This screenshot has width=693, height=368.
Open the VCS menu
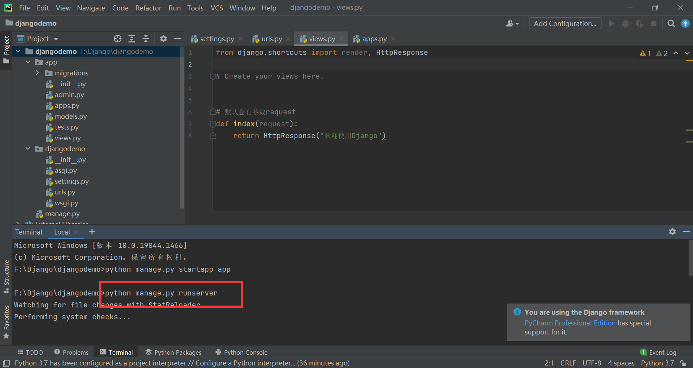click(x=217, y=8)
